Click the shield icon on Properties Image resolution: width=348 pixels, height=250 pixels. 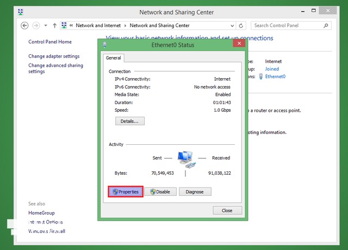[115, 192]
